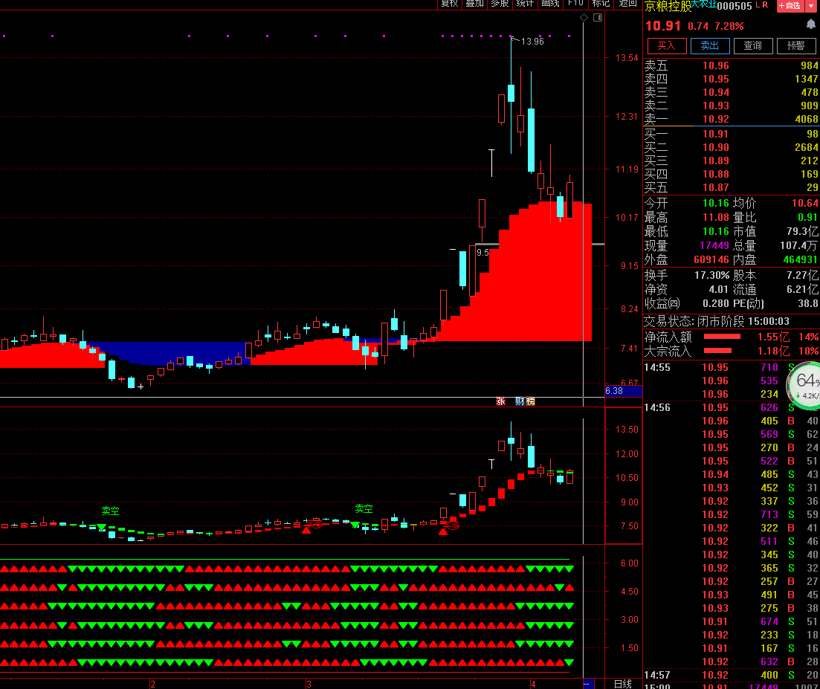The image size is (820, 689).
Task: Select the 画线 drawing tool menu
Action: [550, 4]
